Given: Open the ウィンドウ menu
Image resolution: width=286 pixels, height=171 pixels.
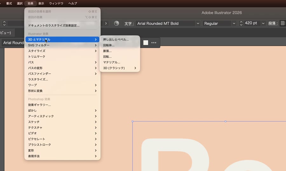Looking at the screenshot, I should (56, 3).
